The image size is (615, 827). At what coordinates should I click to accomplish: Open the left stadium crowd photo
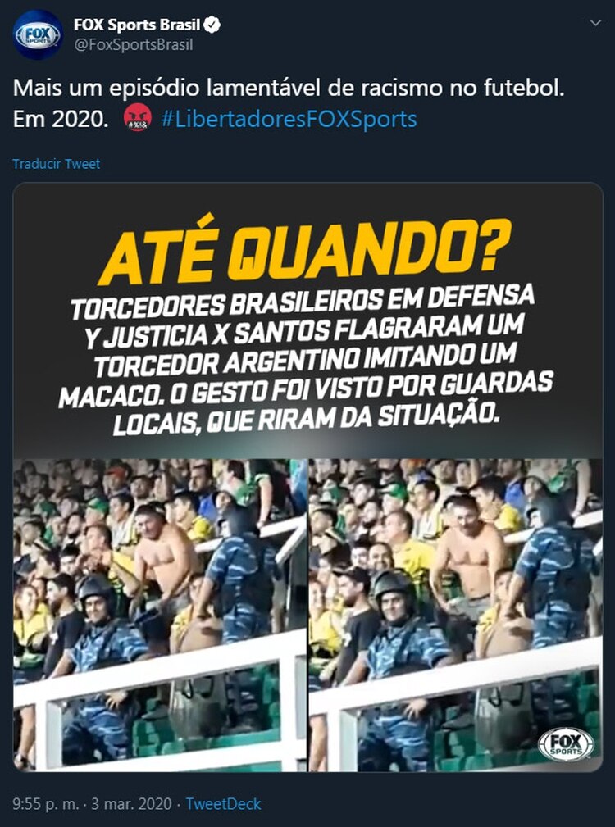[x=160, y=615]
